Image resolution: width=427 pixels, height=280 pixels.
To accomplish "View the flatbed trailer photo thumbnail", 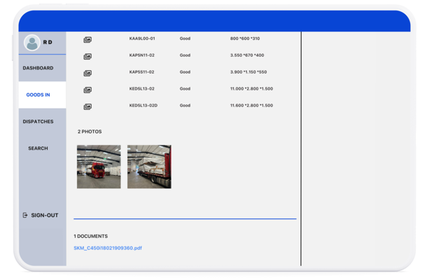I will coord(149,167).
